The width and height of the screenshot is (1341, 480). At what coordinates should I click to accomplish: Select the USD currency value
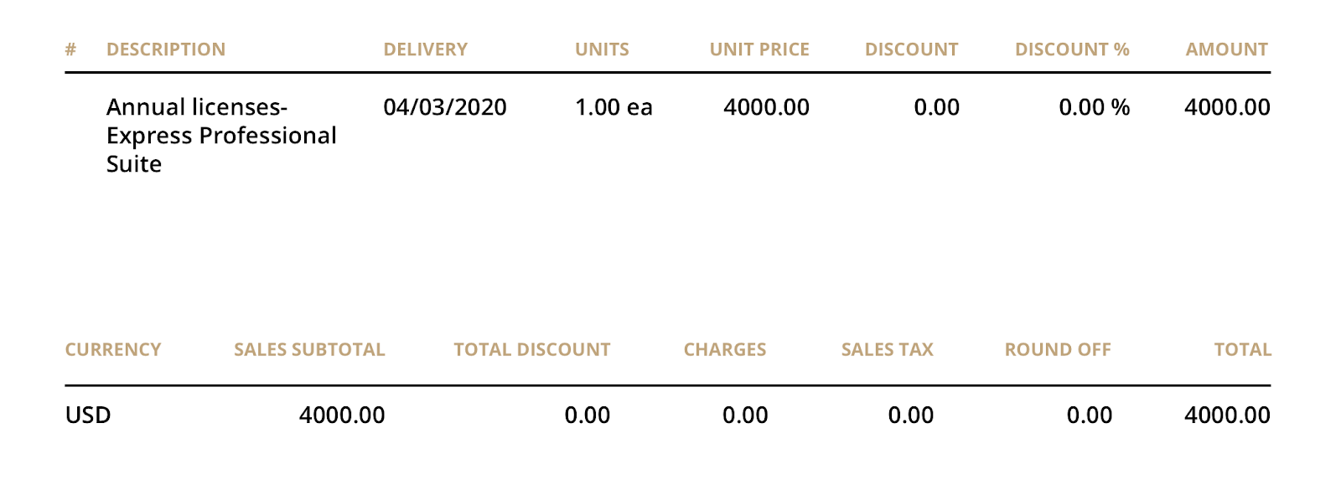coord(88,415)
